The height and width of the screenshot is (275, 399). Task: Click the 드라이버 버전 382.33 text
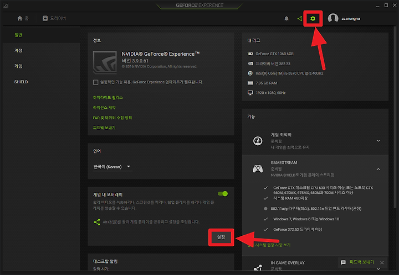click(273, 64)
